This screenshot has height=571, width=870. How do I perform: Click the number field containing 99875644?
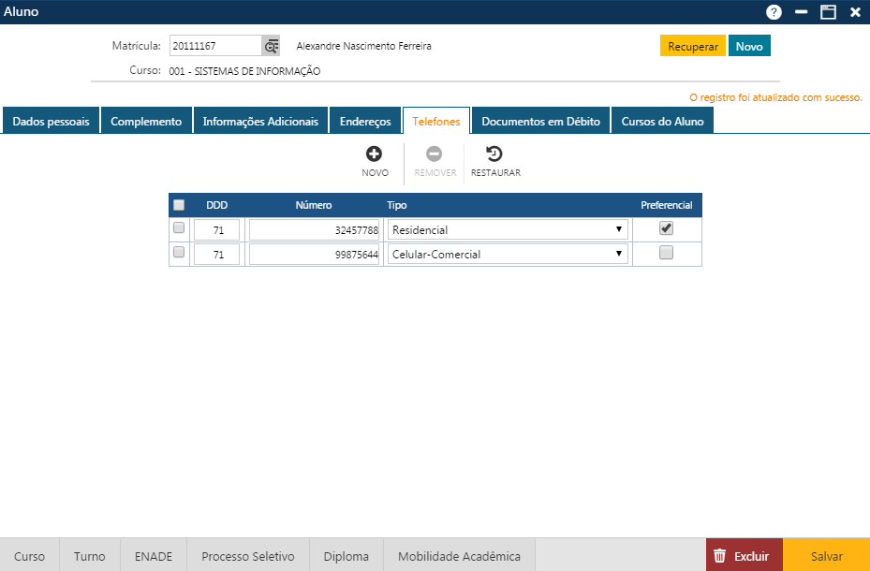pyautogui.click(x=314, y=254)
